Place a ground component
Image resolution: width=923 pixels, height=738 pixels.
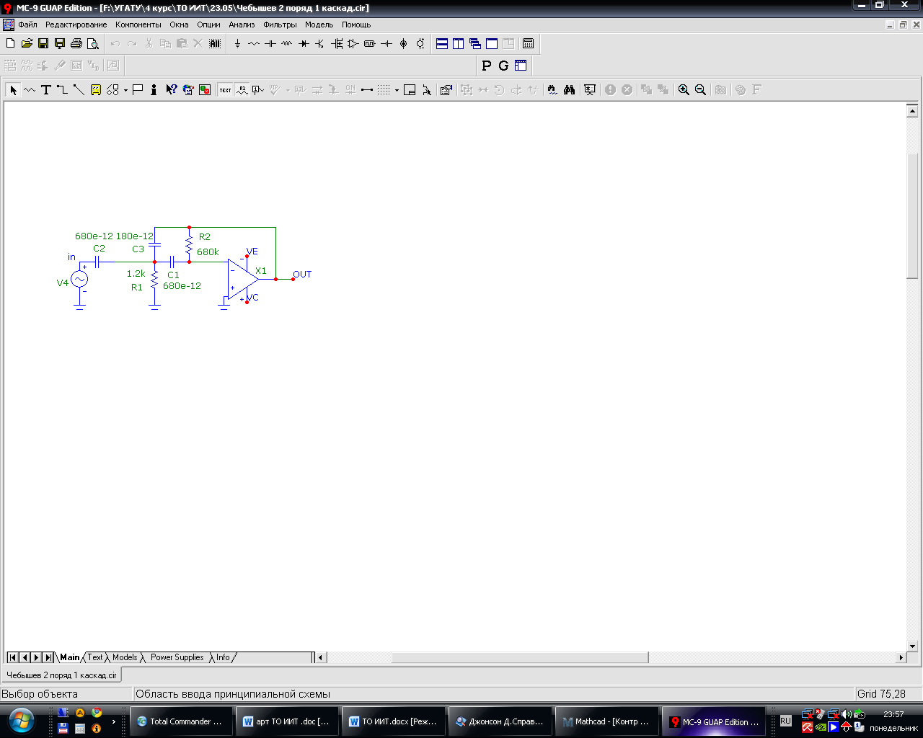[237, 43]
